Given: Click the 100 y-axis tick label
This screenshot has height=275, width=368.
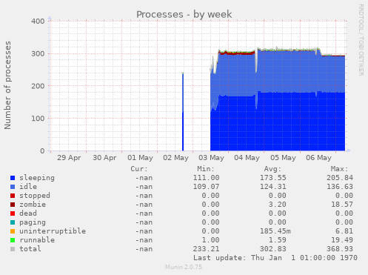Looking at the screenshot, I should (38, 119).
